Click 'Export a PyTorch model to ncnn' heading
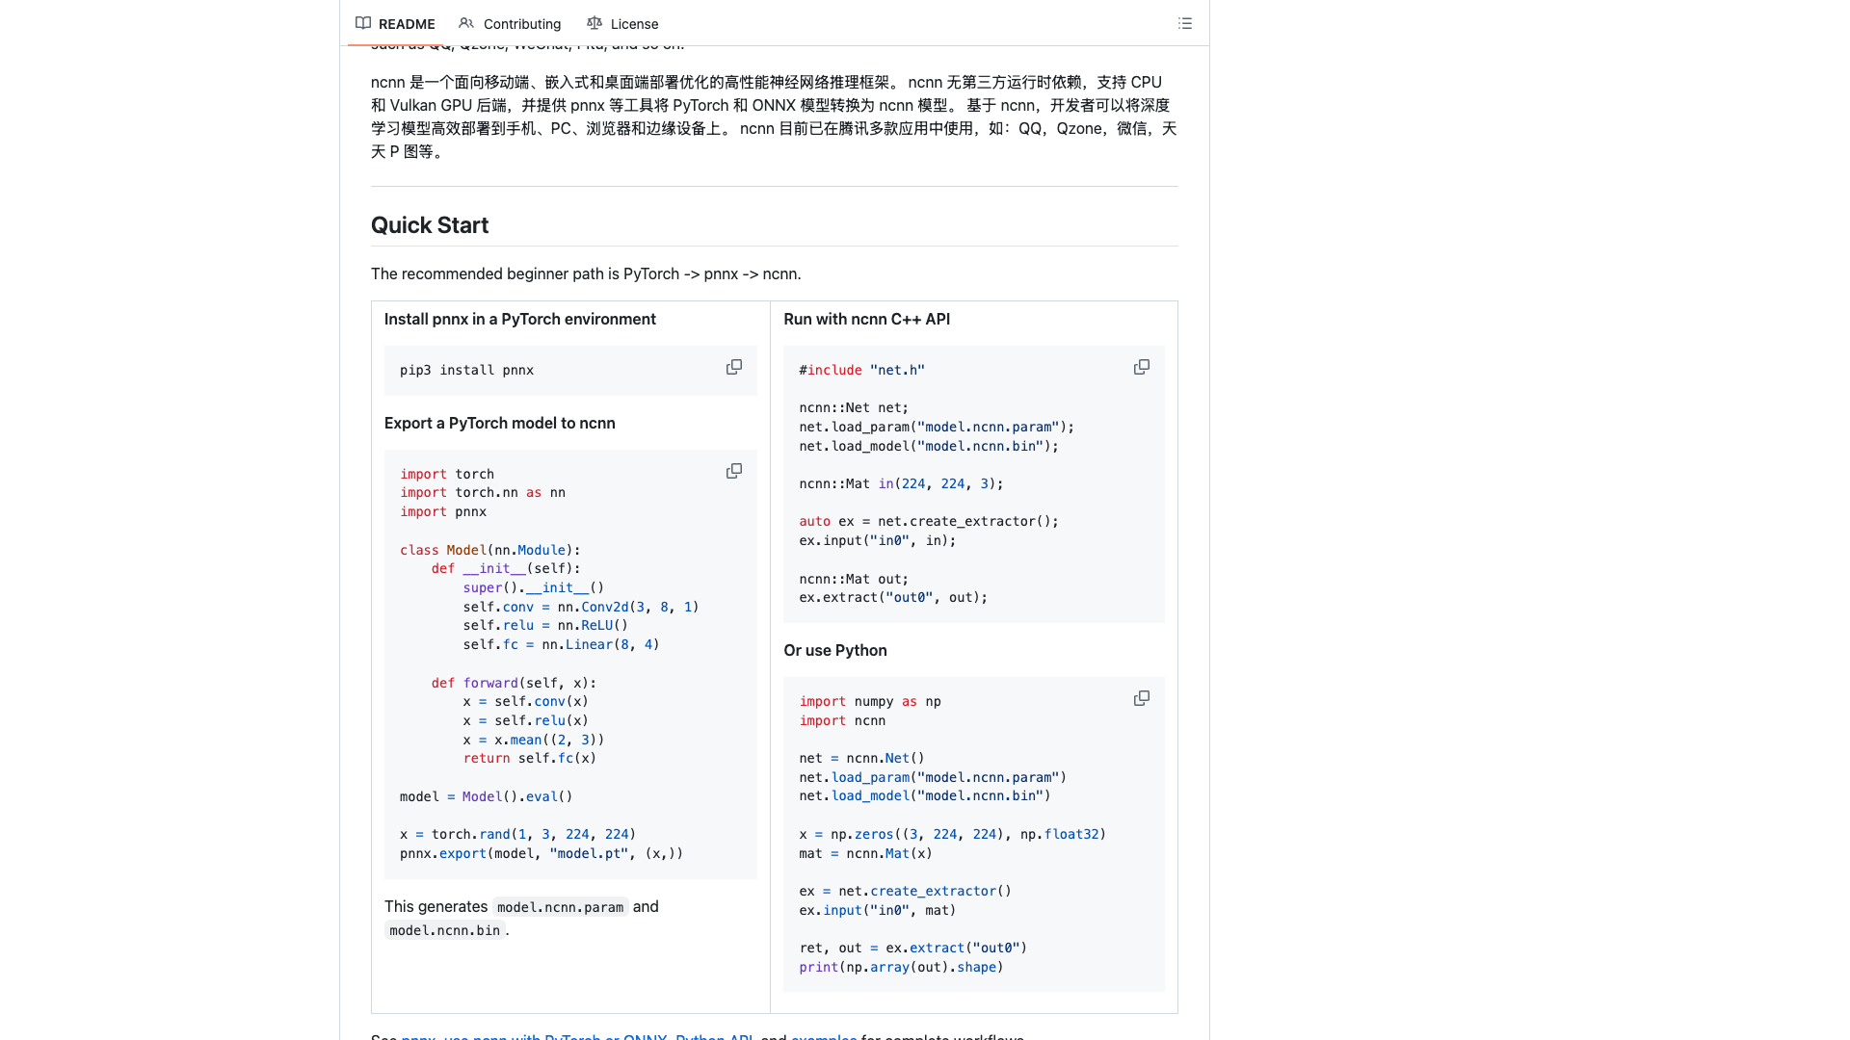 tap(499, 423)
